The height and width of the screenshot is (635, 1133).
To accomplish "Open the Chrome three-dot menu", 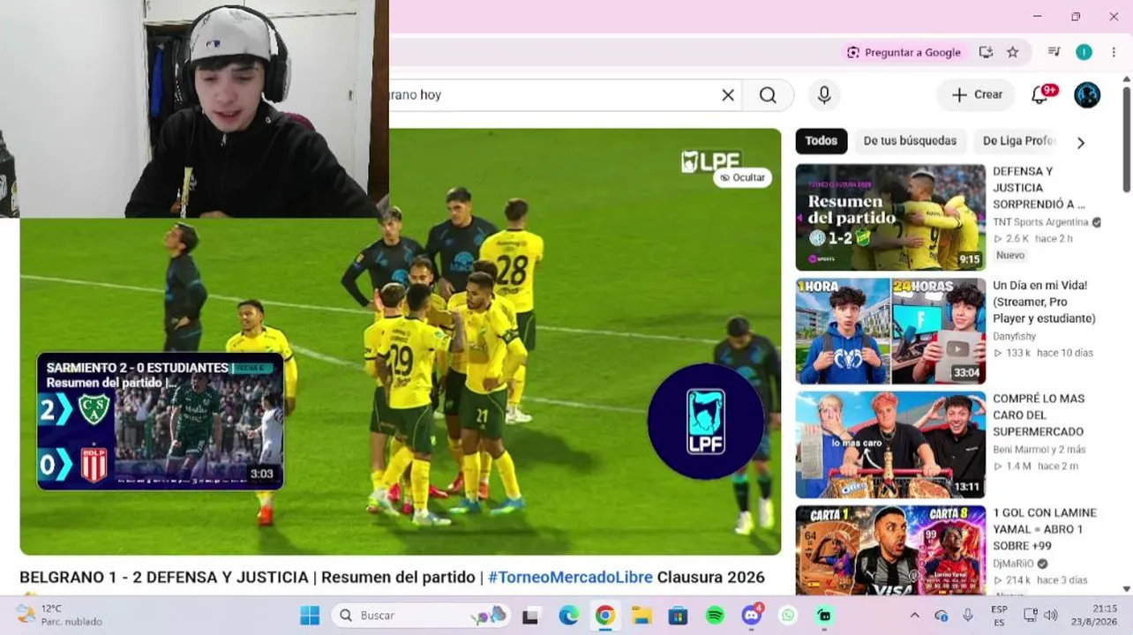I will point(1114,52).
